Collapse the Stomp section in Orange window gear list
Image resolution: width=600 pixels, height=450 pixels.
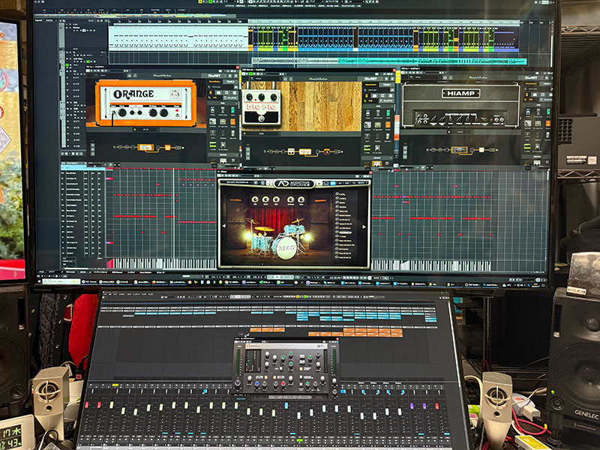click(x=223, y=103)
